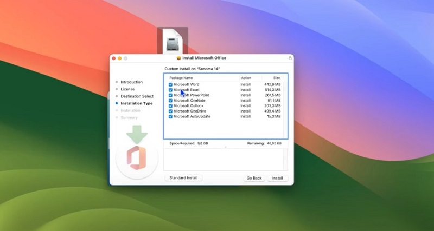Go to the Destination Select step
This screenshot has height=231, width=434.
pyautogui.click(x=137, y=96)
